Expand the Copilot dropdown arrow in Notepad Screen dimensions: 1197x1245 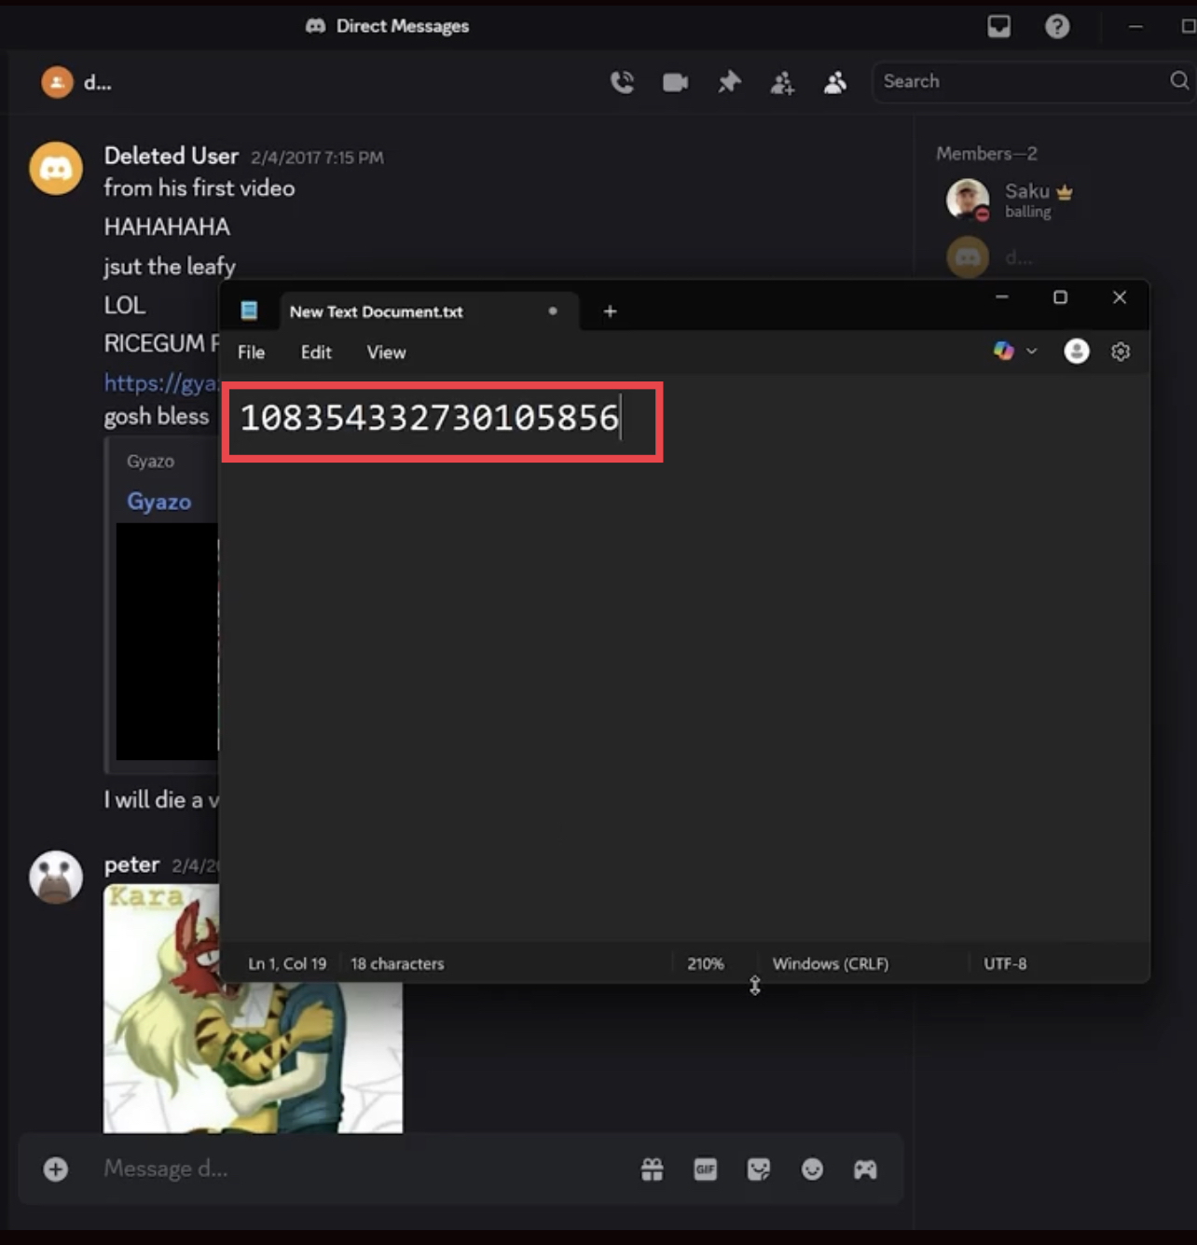pyautogui.click(x=1031, y=352)
